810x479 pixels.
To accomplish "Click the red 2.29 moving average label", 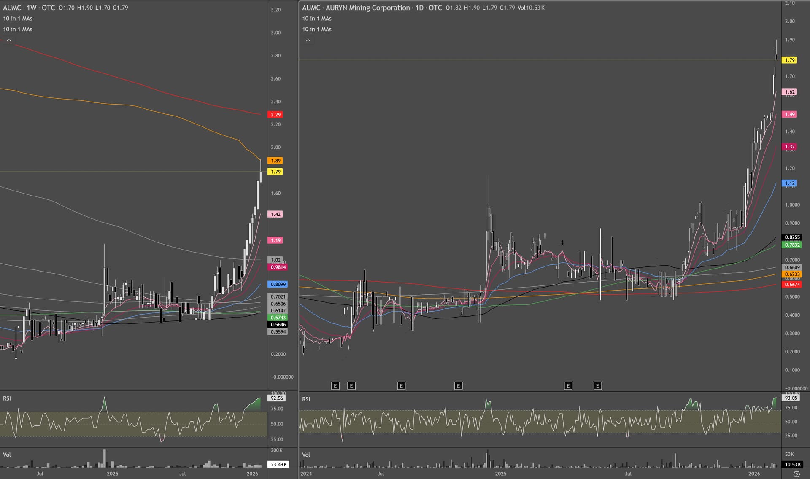I will click(275, 115).
